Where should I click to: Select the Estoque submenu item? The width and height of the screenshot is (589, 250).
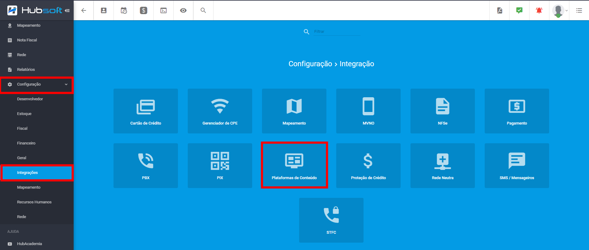[37, 114]
